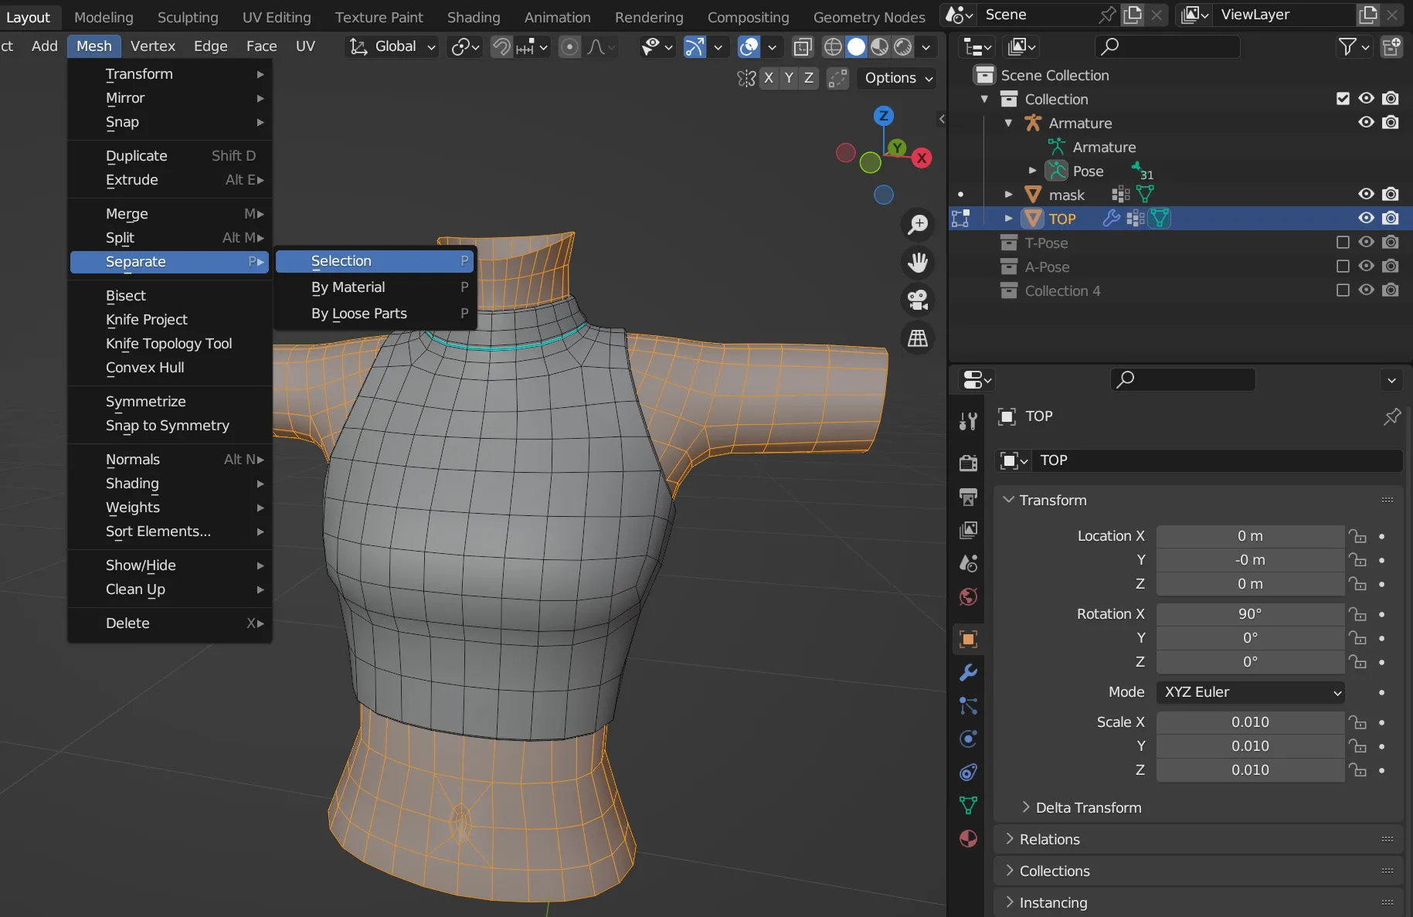Click the pan hand viewport gizmo
The width and height of the screenshot is (1413, 917).
tap(918, 263)
